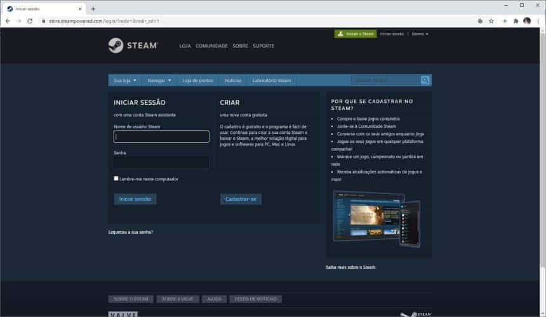Focus the Nome de usuário Steam field
This screenshot has height=317, width=546.
coord(161,137)
